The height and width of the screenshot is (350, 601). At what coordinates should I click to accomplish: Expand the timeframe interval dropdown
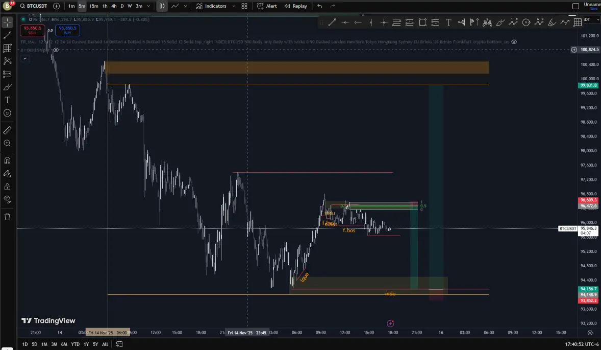(x=148, y=6)
